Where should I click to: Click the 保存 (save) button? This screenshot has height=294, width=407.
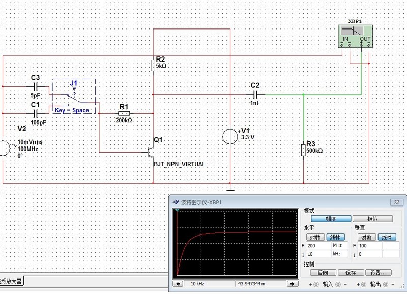coord(352,273)
